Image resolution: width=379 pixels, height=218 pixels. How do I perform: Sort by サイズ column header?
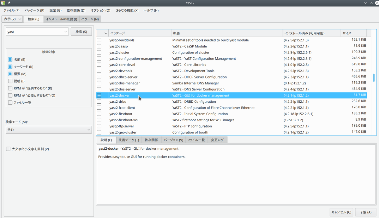coord(354,33)
